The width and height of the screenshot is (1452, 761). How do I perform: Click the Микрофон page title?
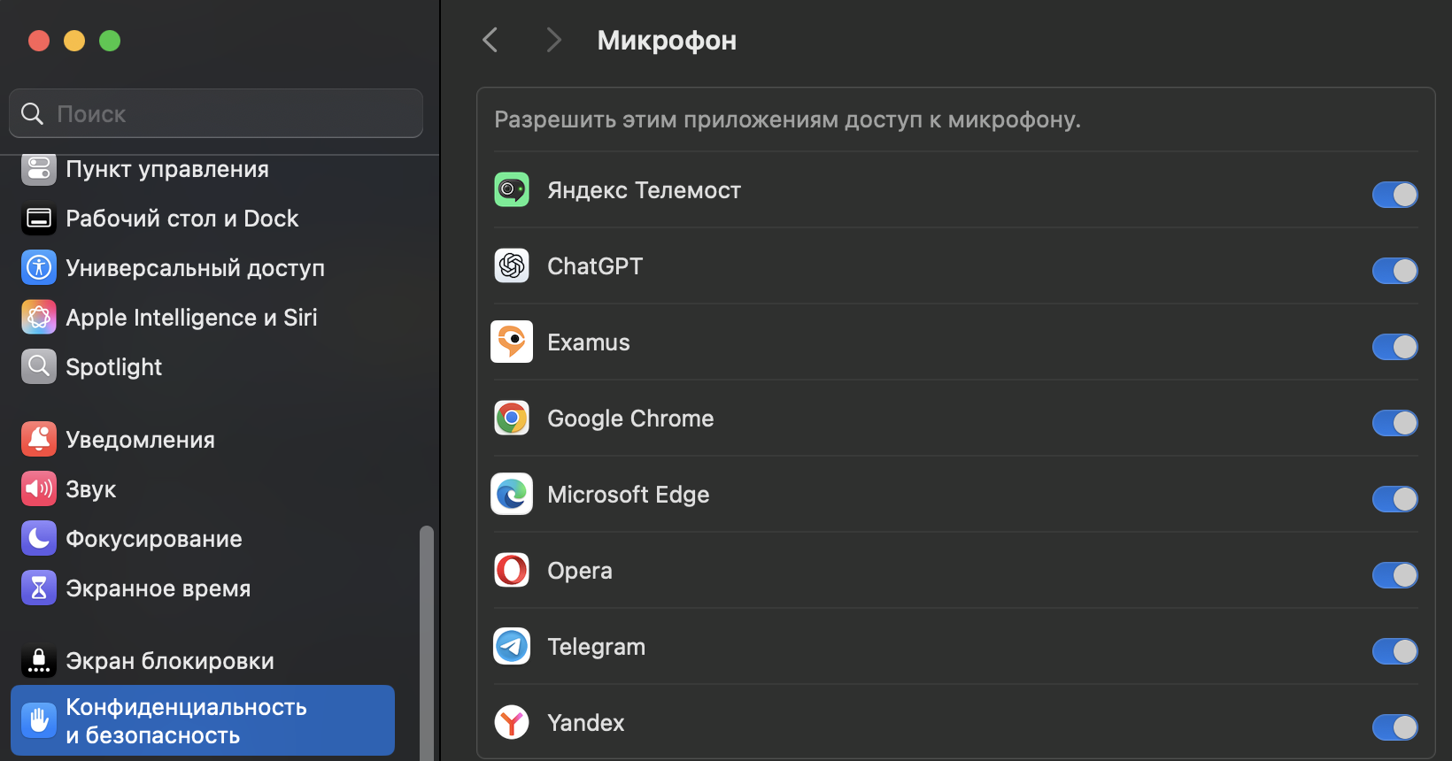tap(667, 41)
